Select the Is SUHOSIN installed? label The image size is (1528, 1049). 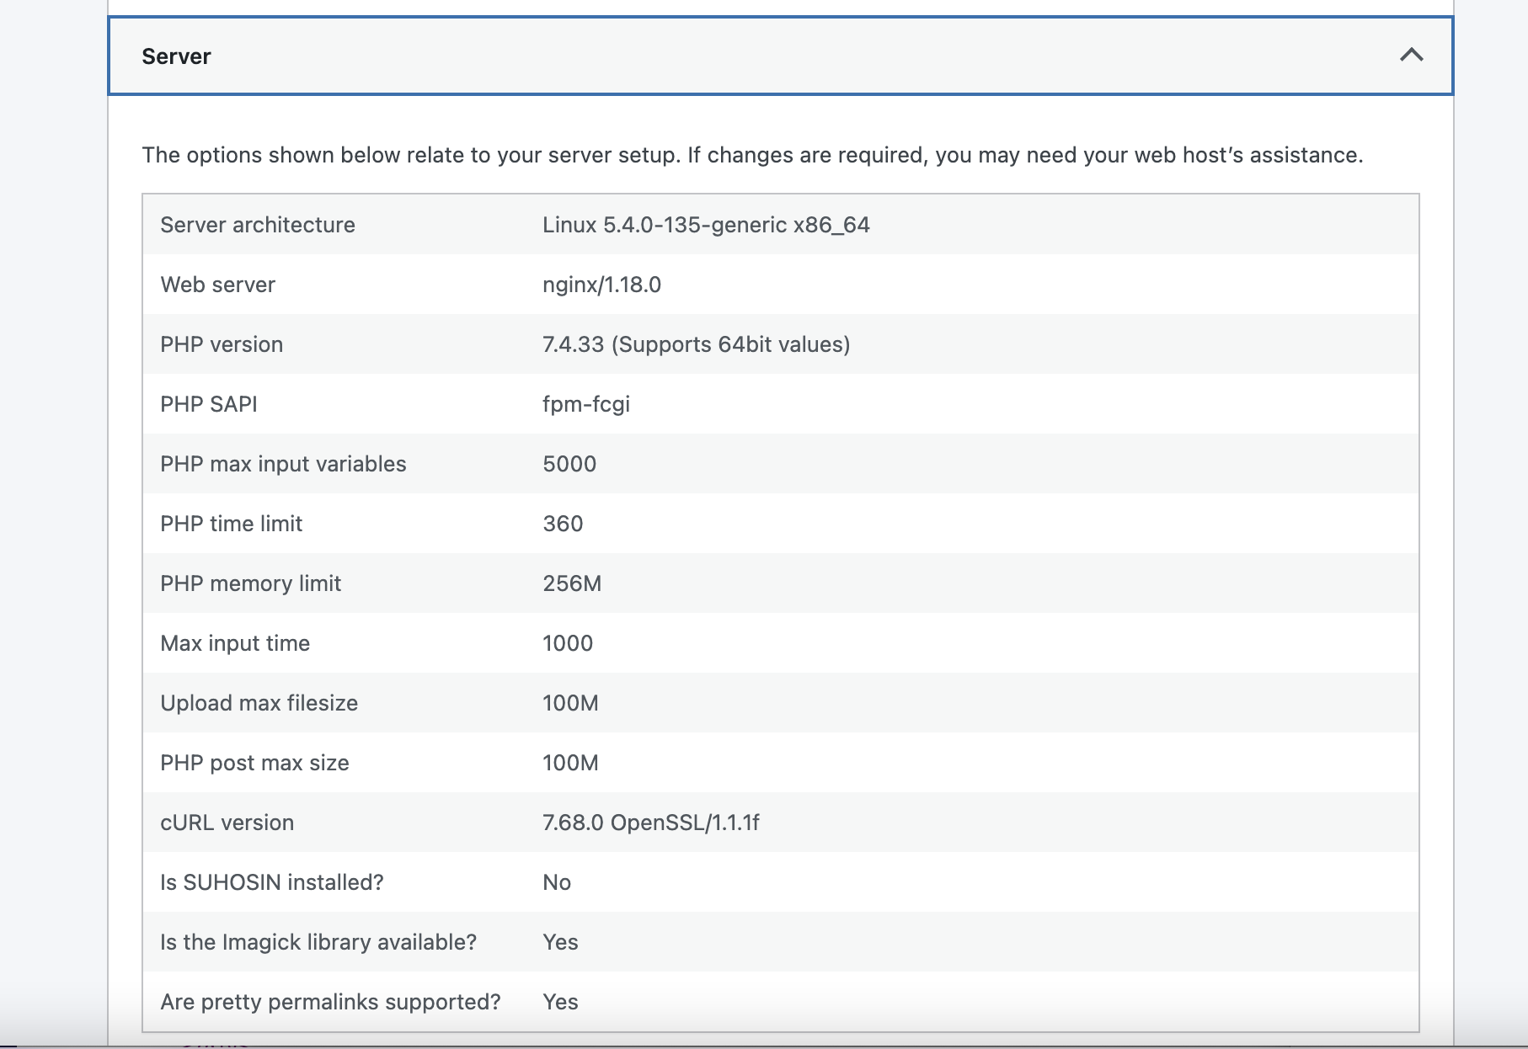coord(272,882)
